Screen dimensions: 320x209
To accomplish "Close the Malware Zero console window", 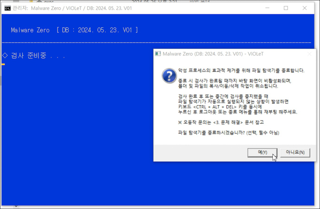I will click(305, 8).
